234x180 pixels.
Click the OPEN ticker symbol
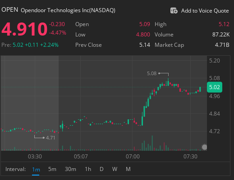pos(10,10)
